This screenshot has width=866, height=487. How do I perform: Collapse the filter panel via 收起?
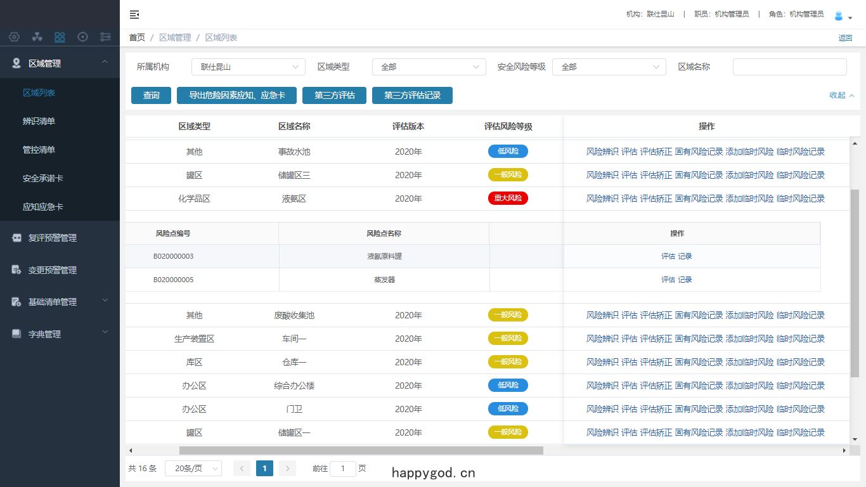841,95
